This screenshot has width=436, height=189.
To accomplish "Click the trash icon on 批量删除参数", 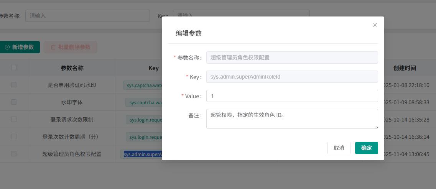I will 53,47.
